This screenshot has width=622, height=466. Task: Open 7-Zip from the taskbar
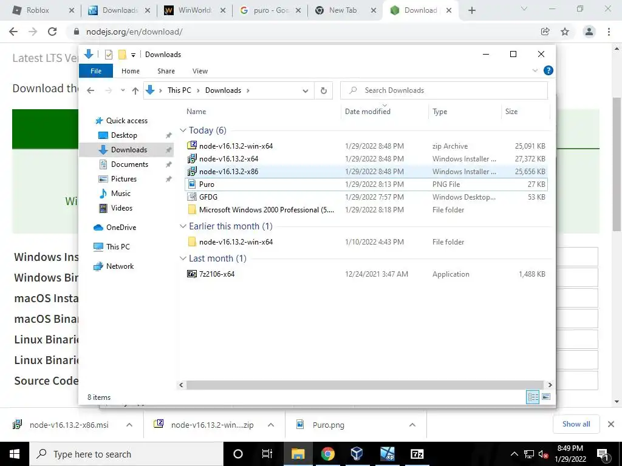tap(417, 454)
